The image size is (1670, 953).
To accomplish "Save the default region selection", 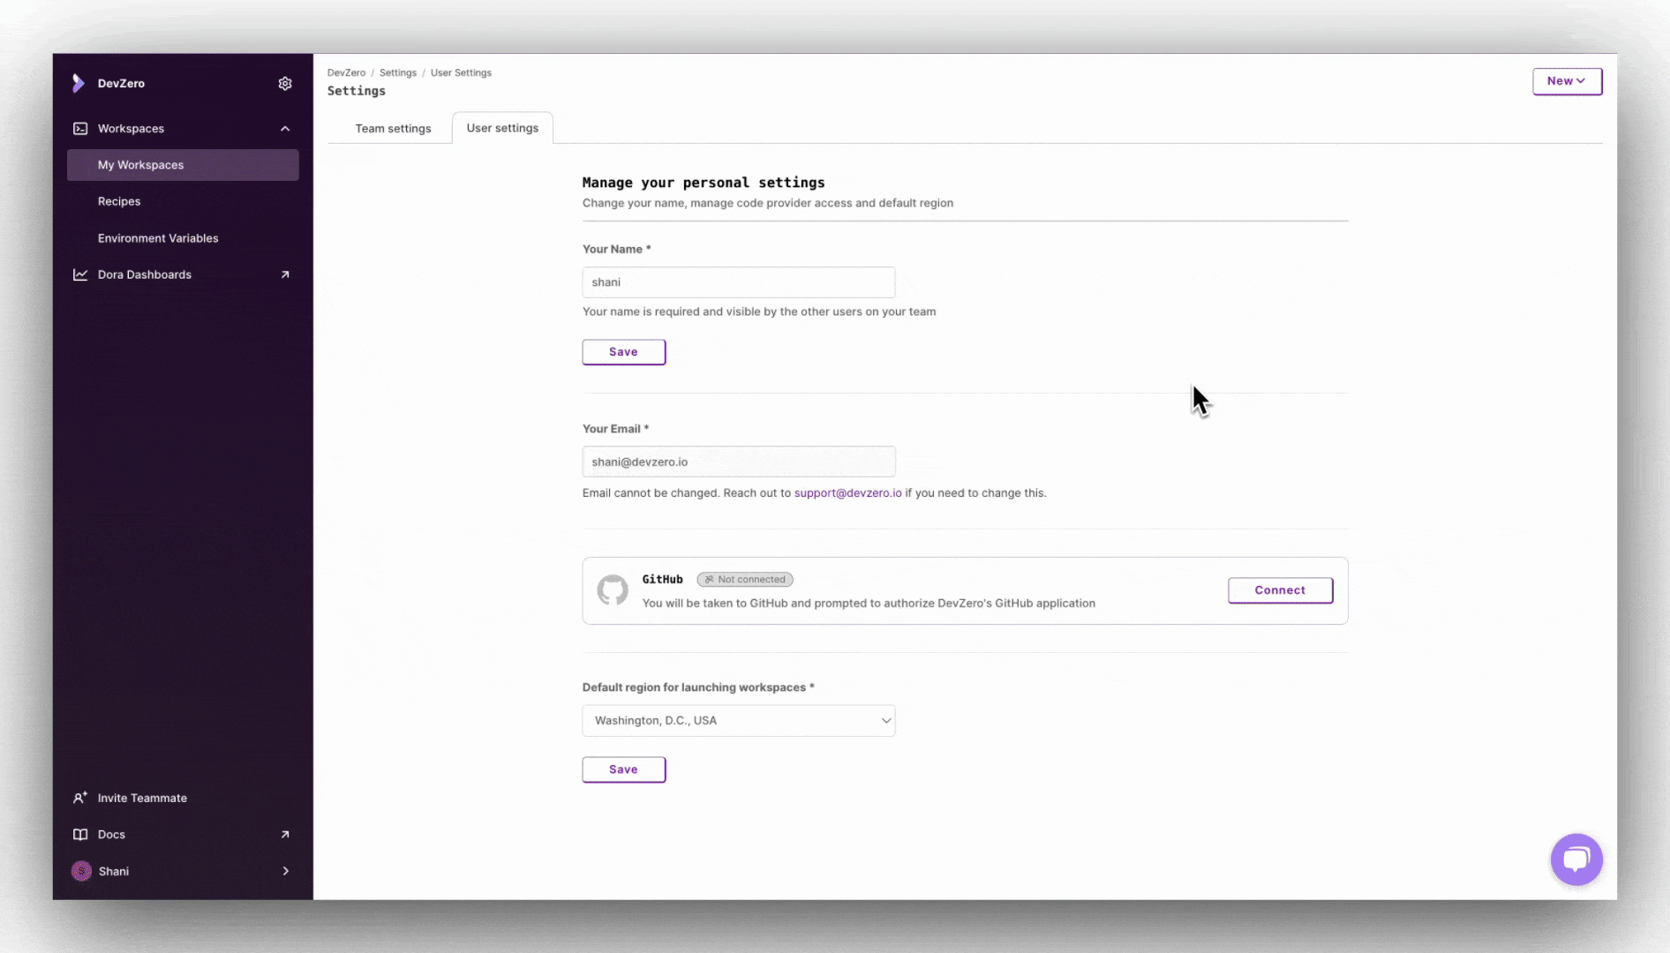I will pos(623,769).
